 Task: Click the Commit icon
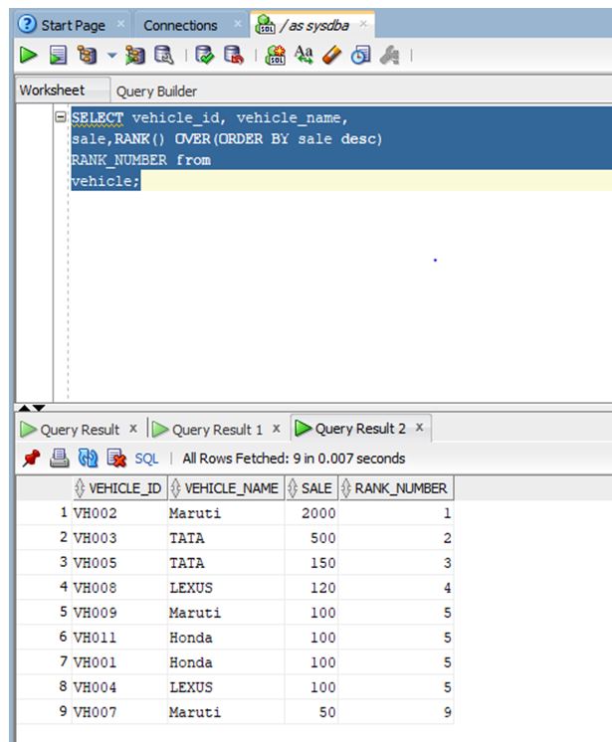204,56
